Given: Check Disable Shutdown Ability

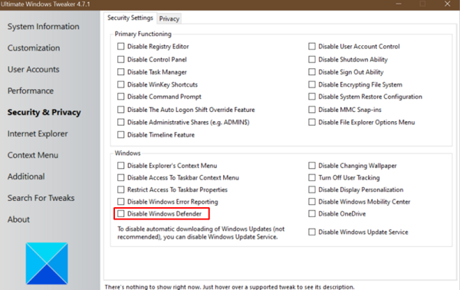Looking at the screenshot, I should [312, 59].
